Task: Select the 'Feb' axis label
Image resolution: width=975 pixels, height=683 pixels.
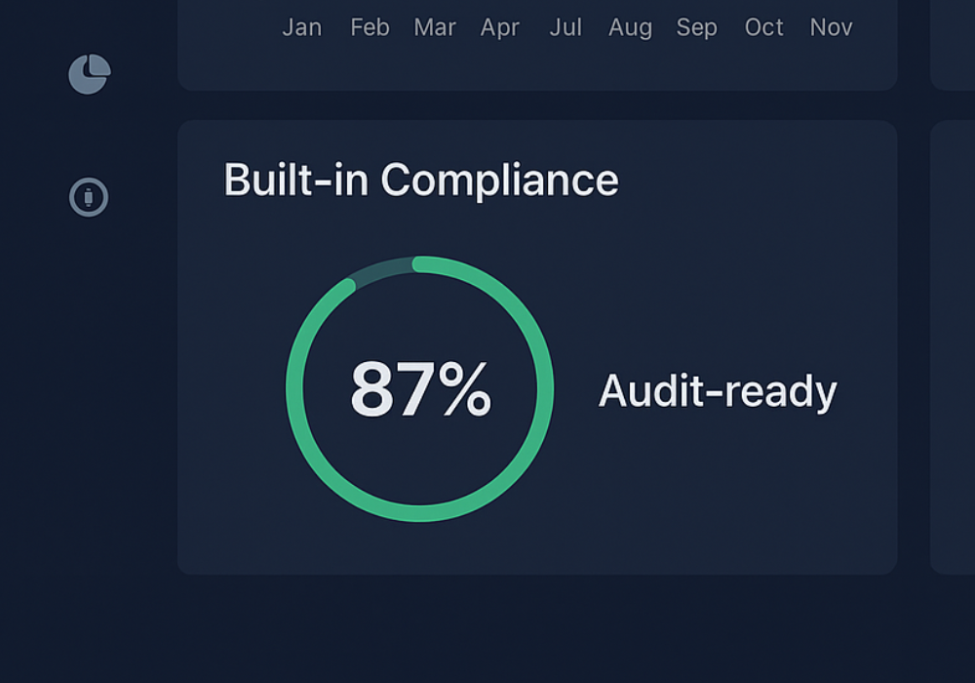Action: [x=370, y=27]
